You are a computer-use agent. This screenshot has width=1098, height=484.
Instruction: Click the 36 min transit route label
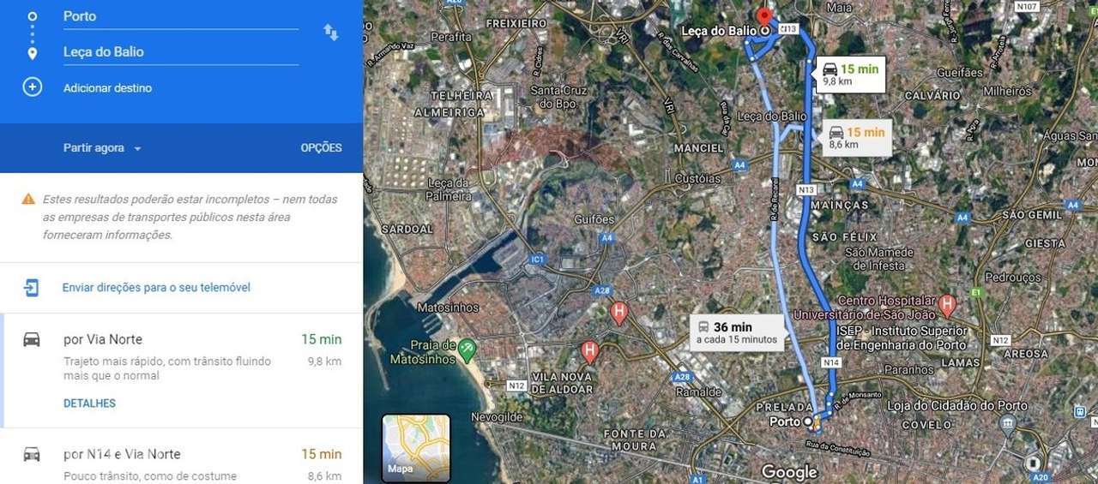pos(738,332)
